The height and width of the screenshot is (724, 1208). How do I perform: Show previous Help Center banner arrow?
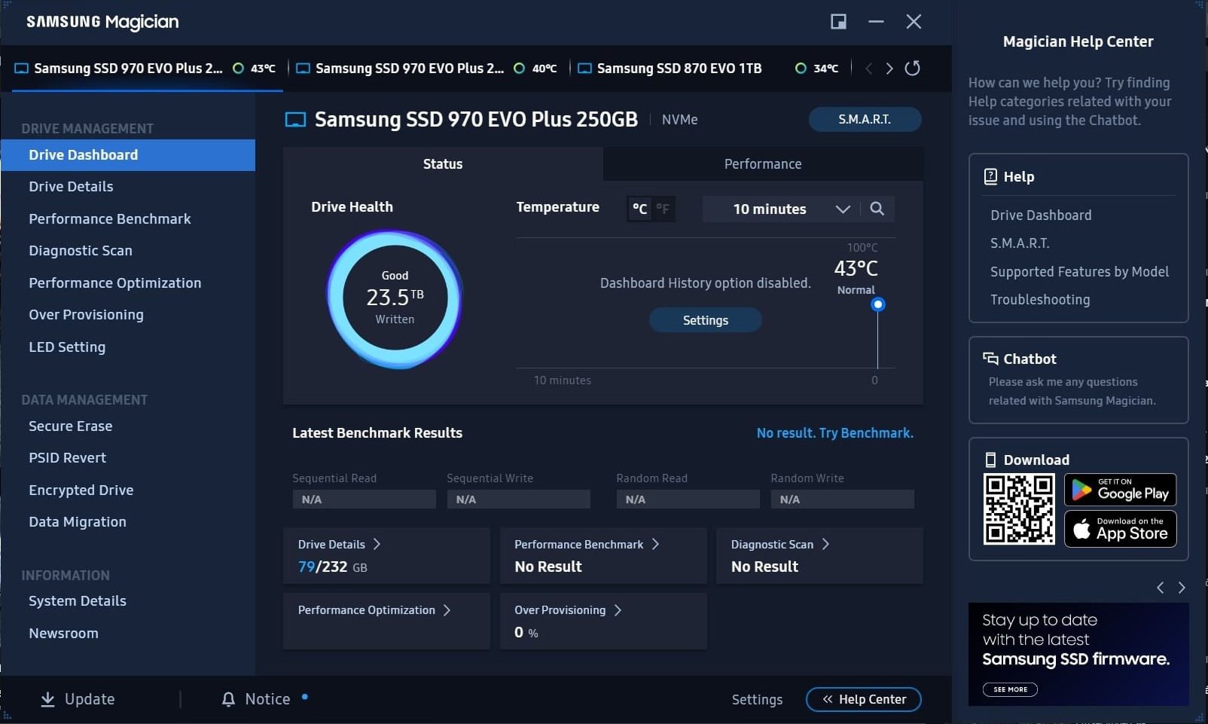[1161, 588]
